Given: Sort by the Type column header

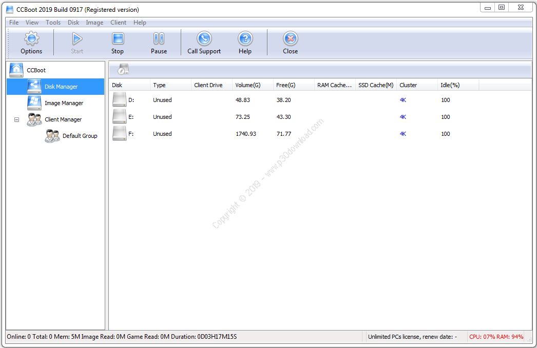Looking at the screenshot, I should click(170, 85).
